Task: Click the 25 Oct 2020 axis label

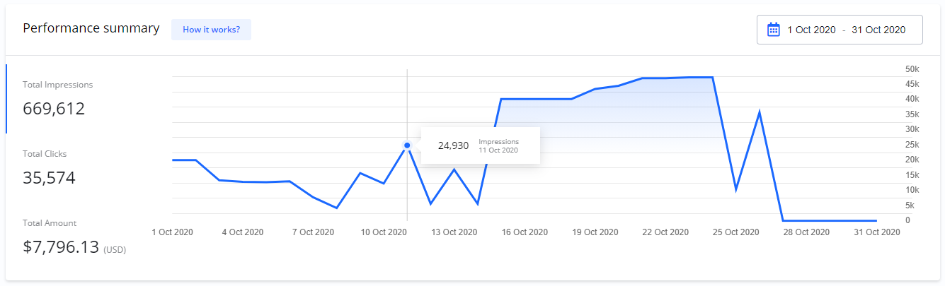Action: click(735, 232)
